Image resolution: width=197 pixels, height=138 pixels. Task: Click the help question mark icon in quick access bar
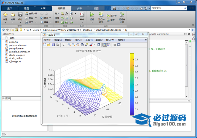145,8
